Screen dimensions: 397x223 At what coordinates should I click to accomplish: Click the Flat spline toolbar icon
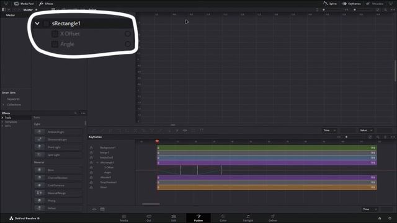click(x=102, y=131)
